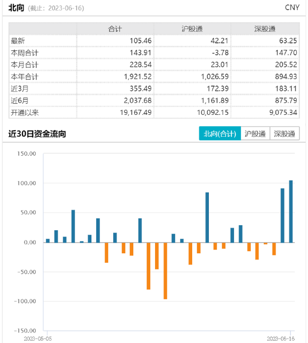Click the value 1,161.89
Image resolution: width=308 pixels, height=343 pixels.
click(x=215, y=101)
